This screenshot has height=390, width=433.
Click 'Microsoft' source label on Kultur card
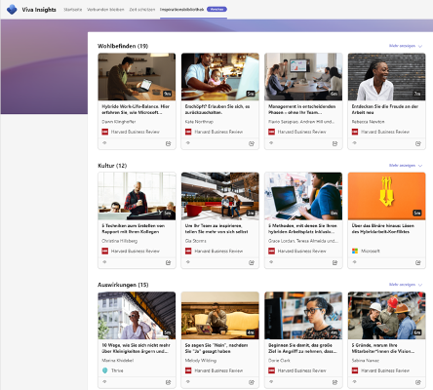(371, 251)
